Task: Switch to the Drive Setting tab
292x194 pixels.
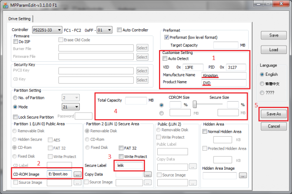Action: 19,19
